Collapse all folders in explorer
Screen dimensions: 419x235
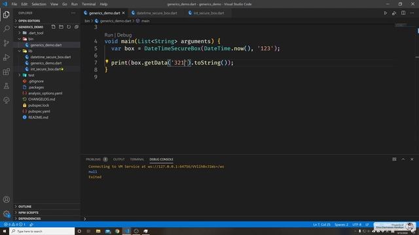coord(77,27)
